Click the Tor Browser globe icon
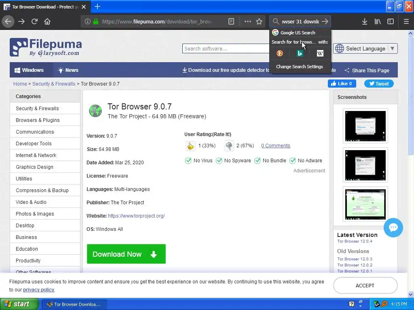Viewport: 414px width, 310px height. pos(95,111)
